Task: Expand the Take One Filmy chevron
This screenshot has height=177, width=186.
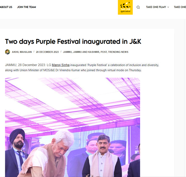Action: (x=168, y=7)
